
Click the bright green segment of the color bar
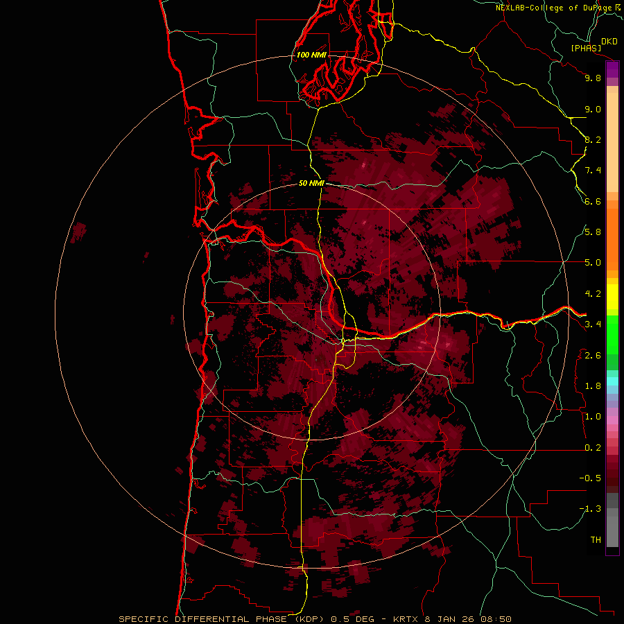click(612, 334)
